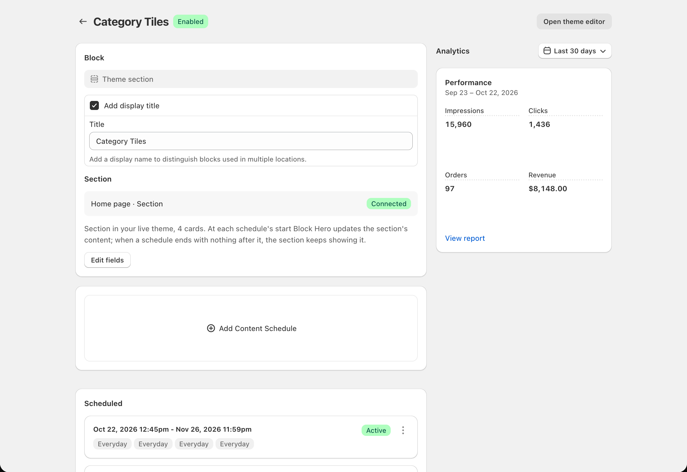687x472 pixels.
Task: Click the Clicks metric label
Action: point(538,111)
